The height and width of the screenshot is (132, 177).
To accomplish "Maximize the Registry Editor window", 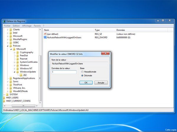I will [163, 21].
